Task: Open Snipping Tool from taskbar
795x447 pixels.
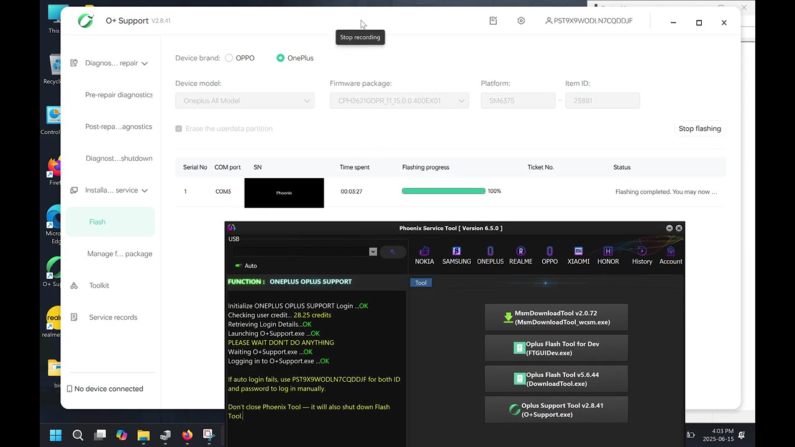Action: [208, 435]
